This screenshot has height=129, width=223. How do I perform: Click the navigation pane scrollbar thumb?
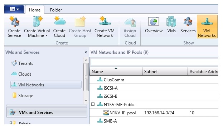coord(86,77)
